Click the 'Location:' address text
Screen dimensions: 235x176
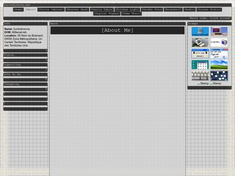23,40
